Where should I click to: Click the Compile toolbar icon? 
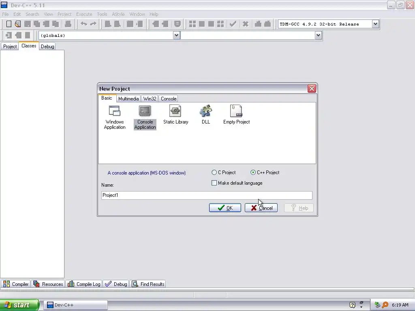(x=193, y=24)
